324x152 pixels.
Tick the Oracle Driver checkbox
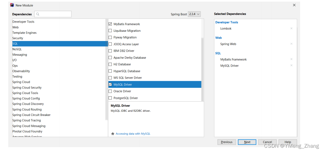[x=110, y=91]
